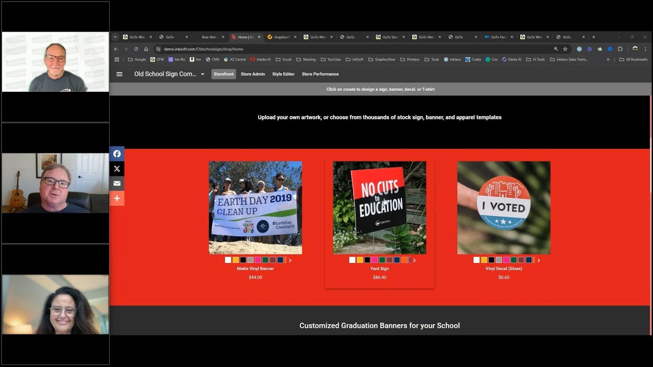Show more colors for Matte Vinyl Banner
653x367 pixels.
click(x=290, y=260)
